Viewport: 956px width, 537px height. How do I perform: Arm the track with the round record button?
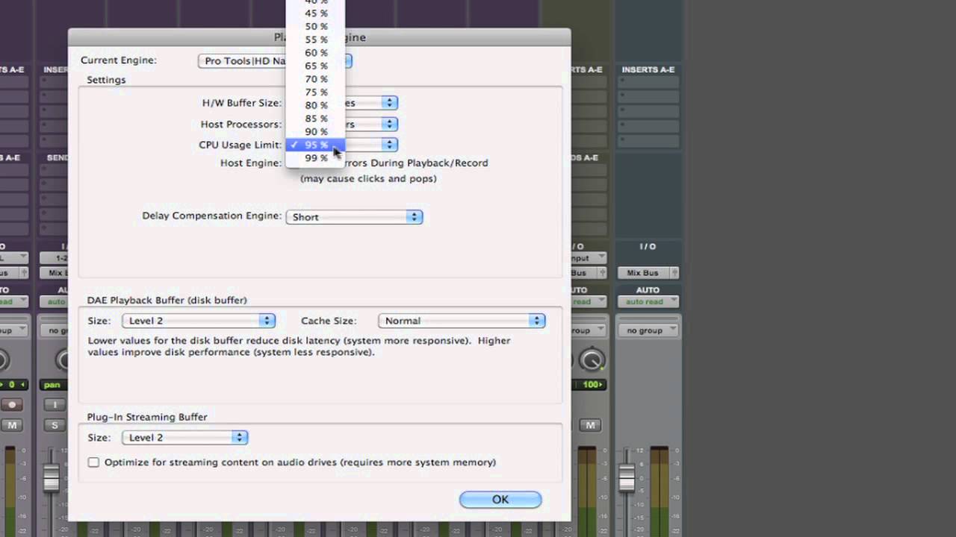pos(12,404)
